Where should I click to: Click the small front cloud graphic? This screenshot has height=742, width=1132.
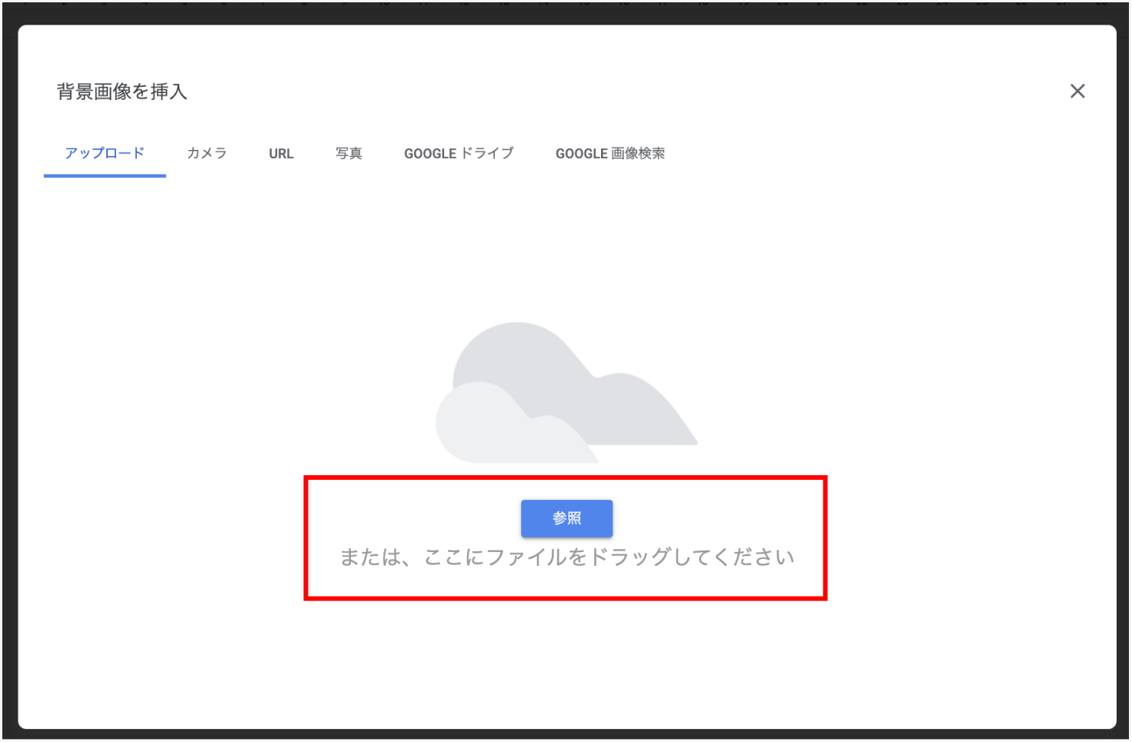coord(493,427)
